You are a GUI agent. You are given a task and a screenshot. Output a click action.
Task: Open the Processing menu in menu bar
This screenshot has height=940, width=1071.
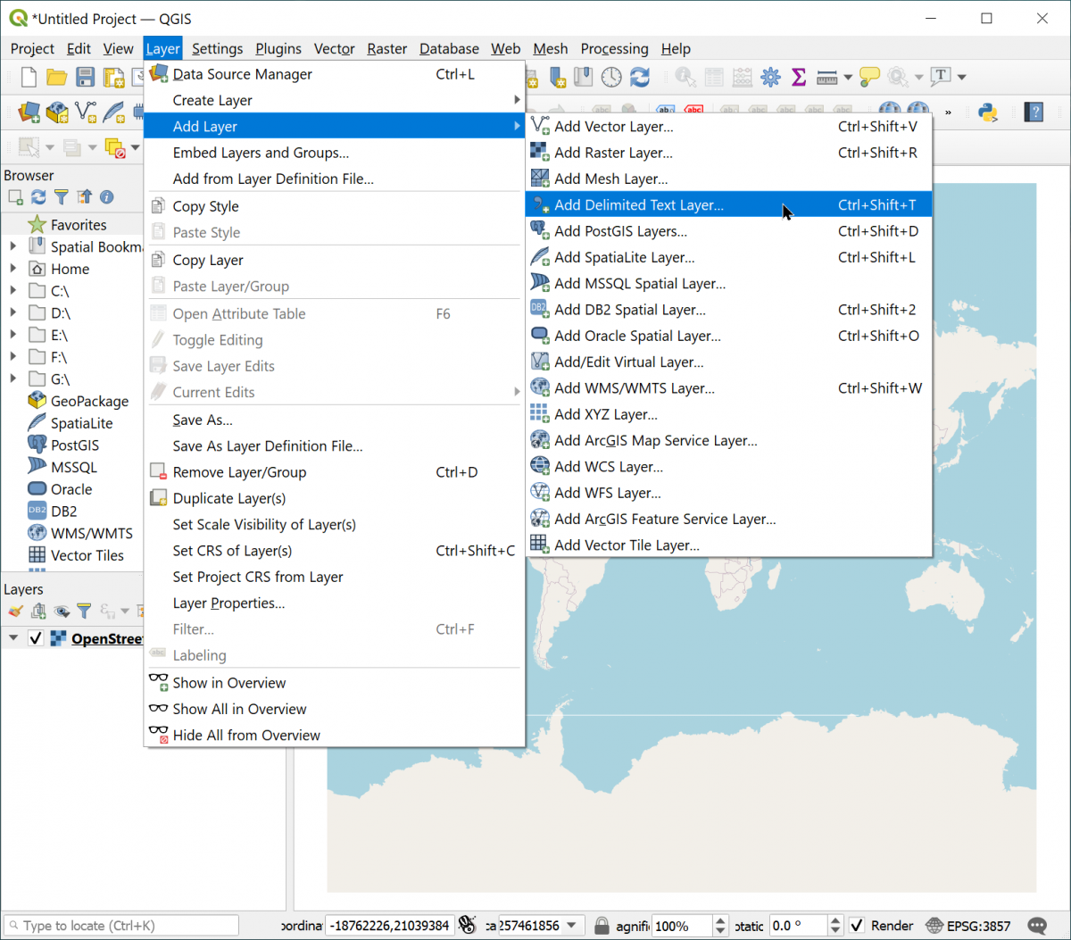coord(614,49)
